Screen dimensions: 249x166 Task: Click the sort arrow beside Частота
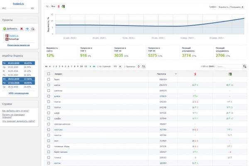tap(176, 74)
